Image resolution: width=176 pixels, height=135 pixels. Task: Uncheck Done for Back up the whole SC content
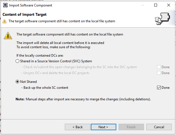(159, 88)
